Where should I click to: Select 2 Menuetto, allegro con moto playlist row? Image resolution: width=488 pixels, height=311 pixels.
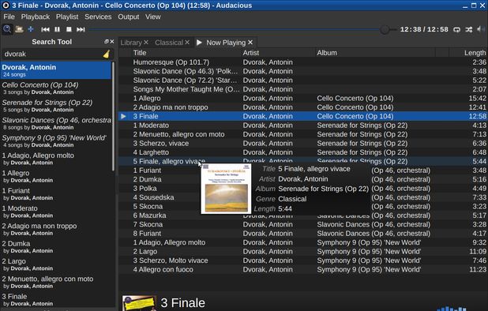click(303, 134)
